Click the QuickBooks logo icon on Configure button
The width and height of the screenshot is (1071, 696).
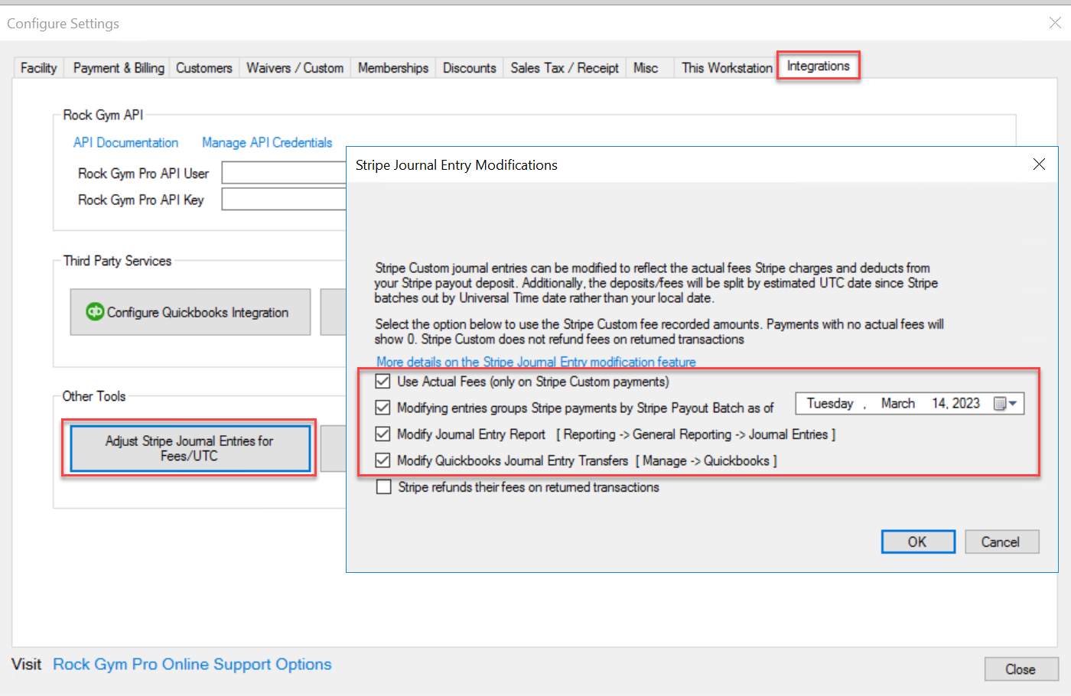(x=95, y=311)
